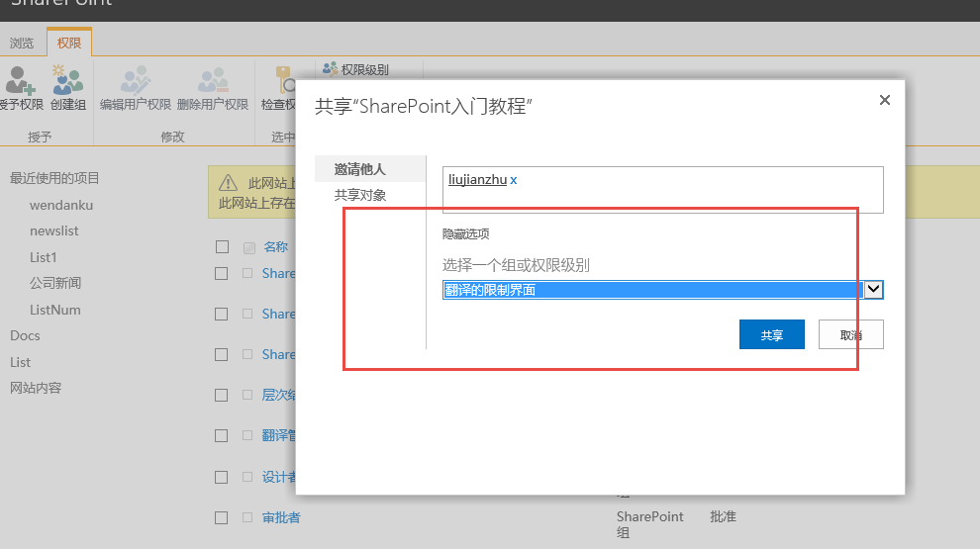Click the 检查权限 key icon
This screenshot has width=980, height=549.
click(x=285, y=81)
